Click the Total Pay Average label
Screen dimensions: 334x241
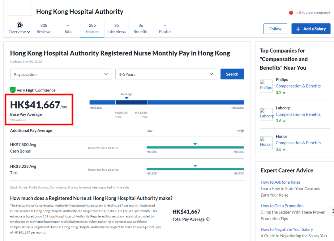pos(189,219)
